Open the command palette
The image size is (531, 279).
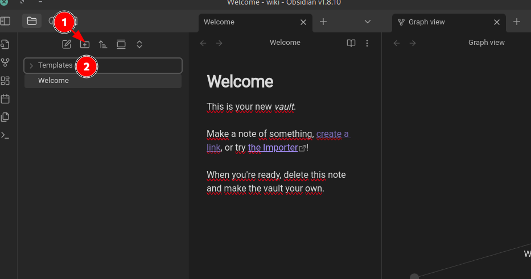[6, 135]
